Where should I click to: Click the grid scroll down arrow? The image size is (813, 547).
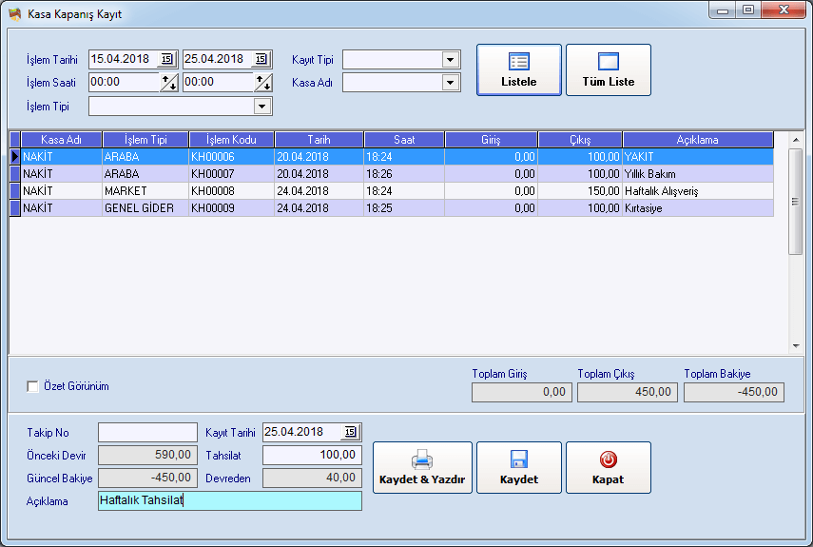tap(796, 346)
